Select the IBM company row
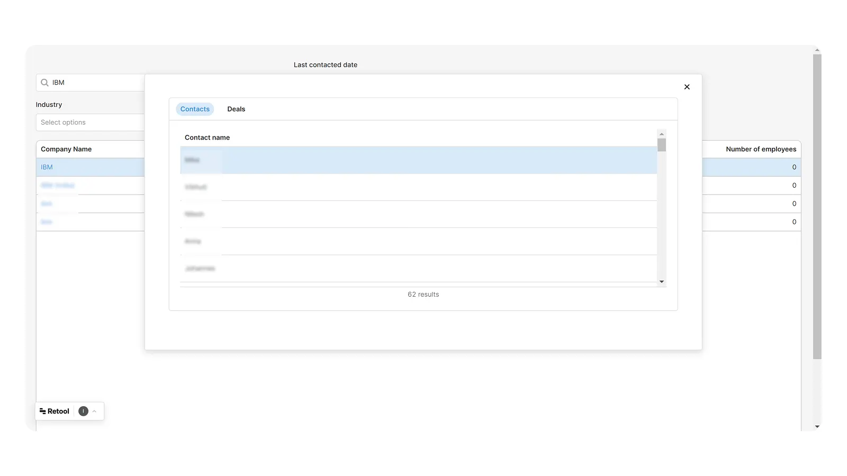The image size is (847, 476). 90,167
